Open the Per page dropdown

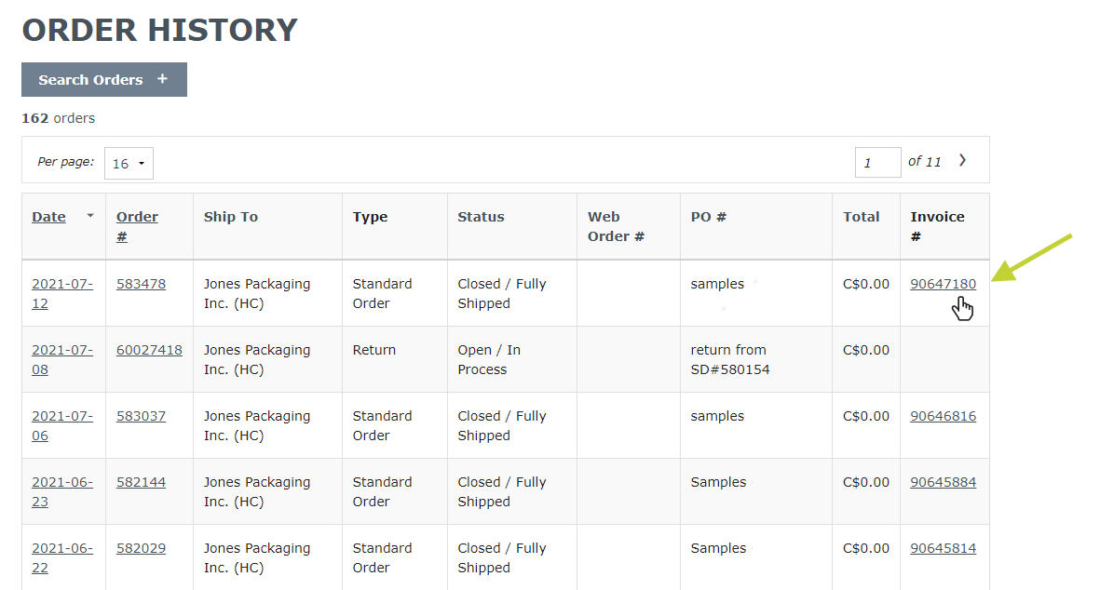point(129,163)
